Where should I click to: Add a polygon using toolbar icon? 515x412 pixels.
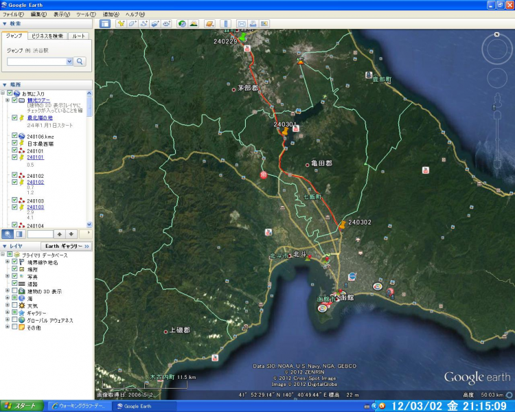133,23
